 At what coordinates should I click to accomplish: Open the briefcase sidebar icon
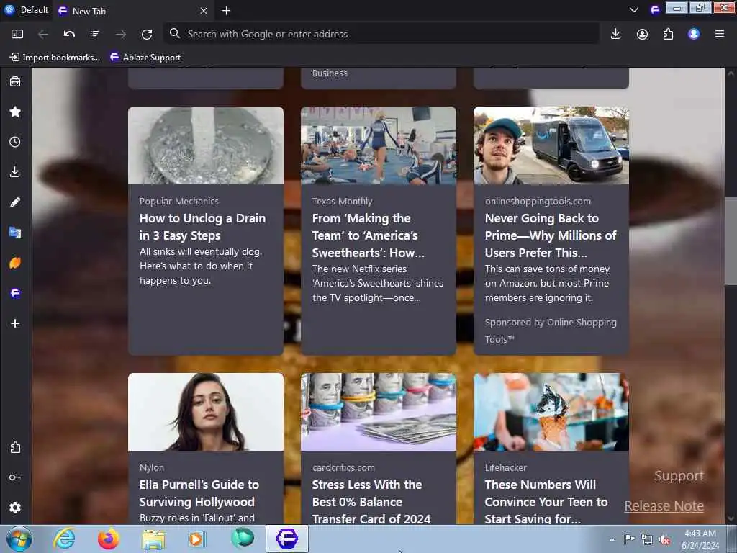(x=15, y=82)
